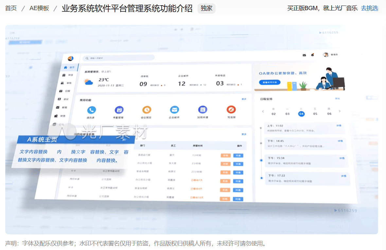
Task: Click the mail envelope icon beside bell
Action: (304, 55)
